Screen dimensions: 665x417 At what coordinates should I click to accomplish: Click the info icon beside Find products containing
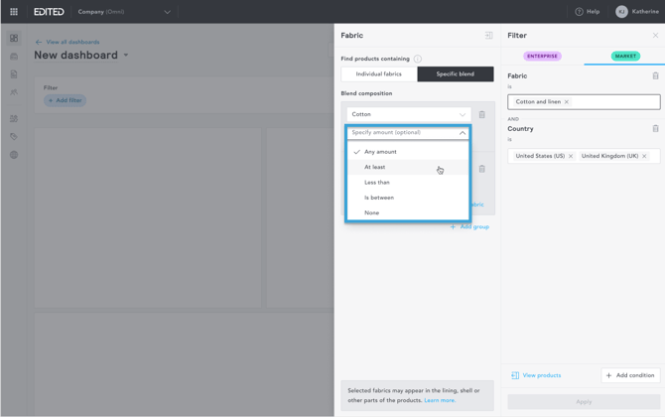click(x=418, y=60)
